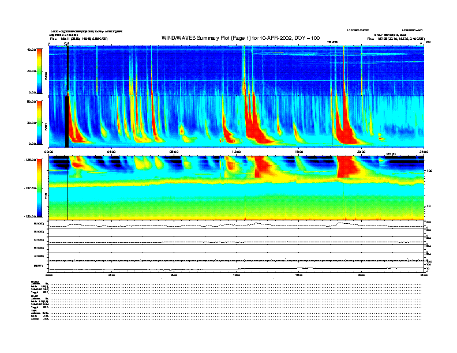Click the black calibration band in RAD1 spectrogram
The width and height of the screenshot is (457, 353).
[x=67, y=122]
